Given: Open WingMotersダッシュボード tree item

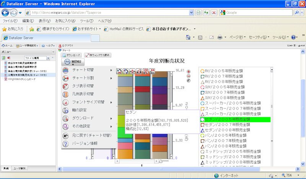Looking at the screenshot, I should point(20,79).
